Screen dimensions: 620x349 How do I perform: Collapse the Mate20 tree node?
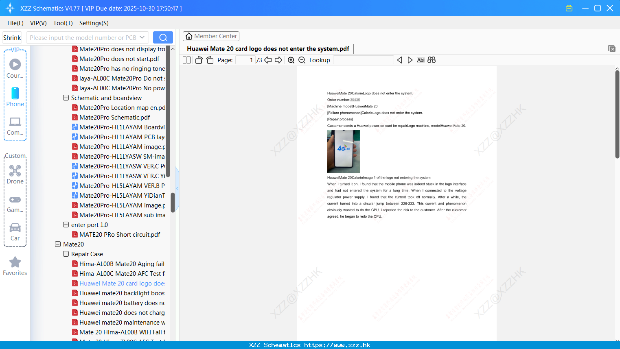coord(58,244)
